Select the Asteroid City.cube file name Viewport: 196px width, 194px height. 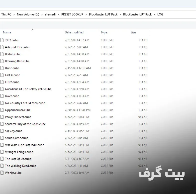coord(17,47)
